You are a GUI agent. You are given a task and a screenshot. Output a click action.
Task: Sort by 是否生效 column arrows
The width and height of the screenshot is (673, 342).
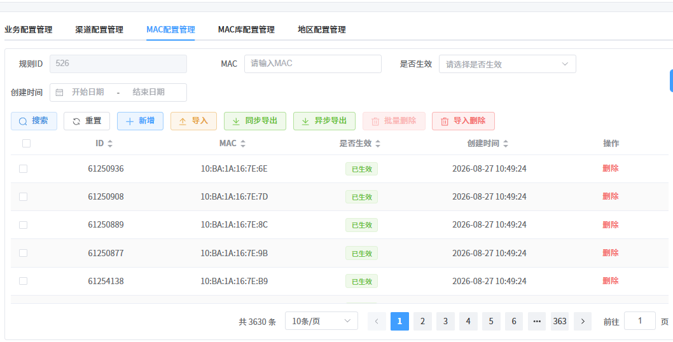coord(378,144)
